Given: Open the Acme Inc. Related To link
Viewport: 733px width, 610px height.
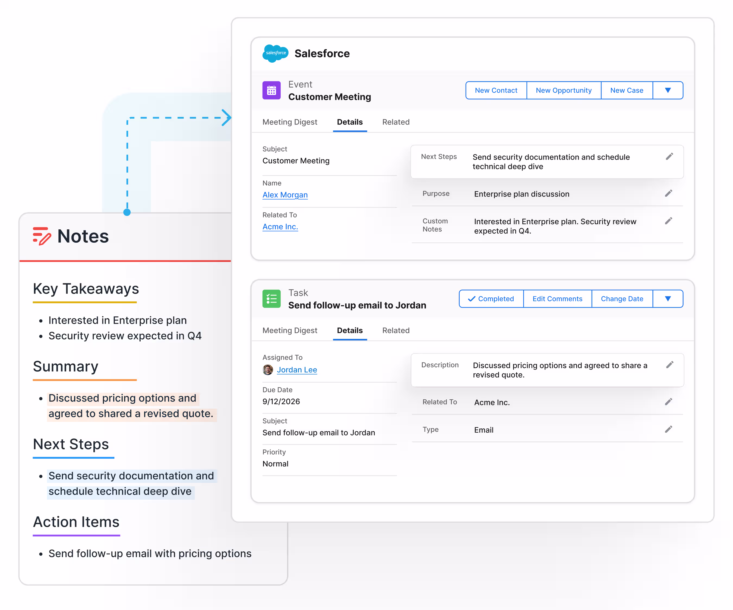Looking at the screenshot, I should (280, 227).
